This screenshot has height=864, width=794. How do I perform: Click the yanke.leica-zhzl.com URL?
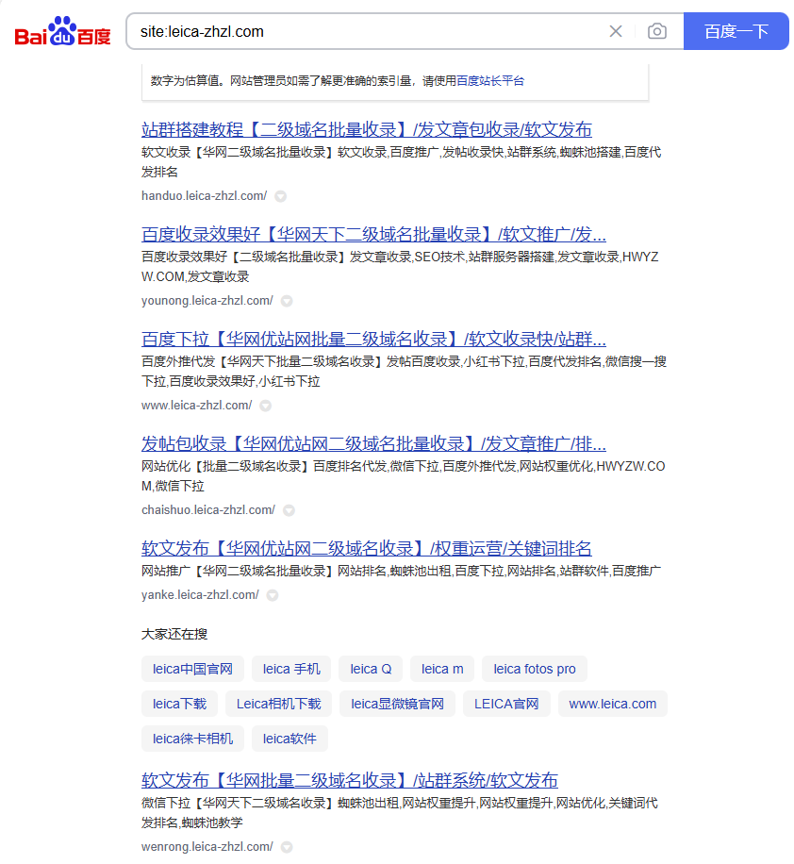[200, 594]
